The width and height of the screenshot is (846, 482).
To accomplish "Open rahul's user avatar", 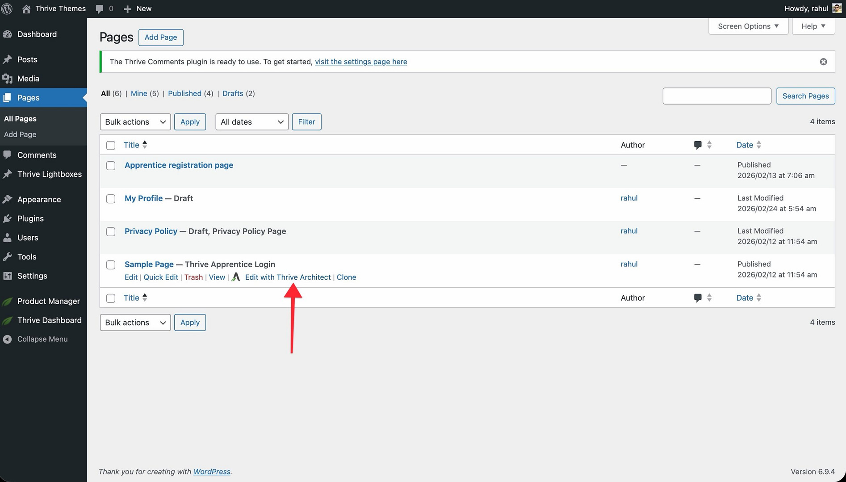I will pyautogui.click(x=837, y=8).
